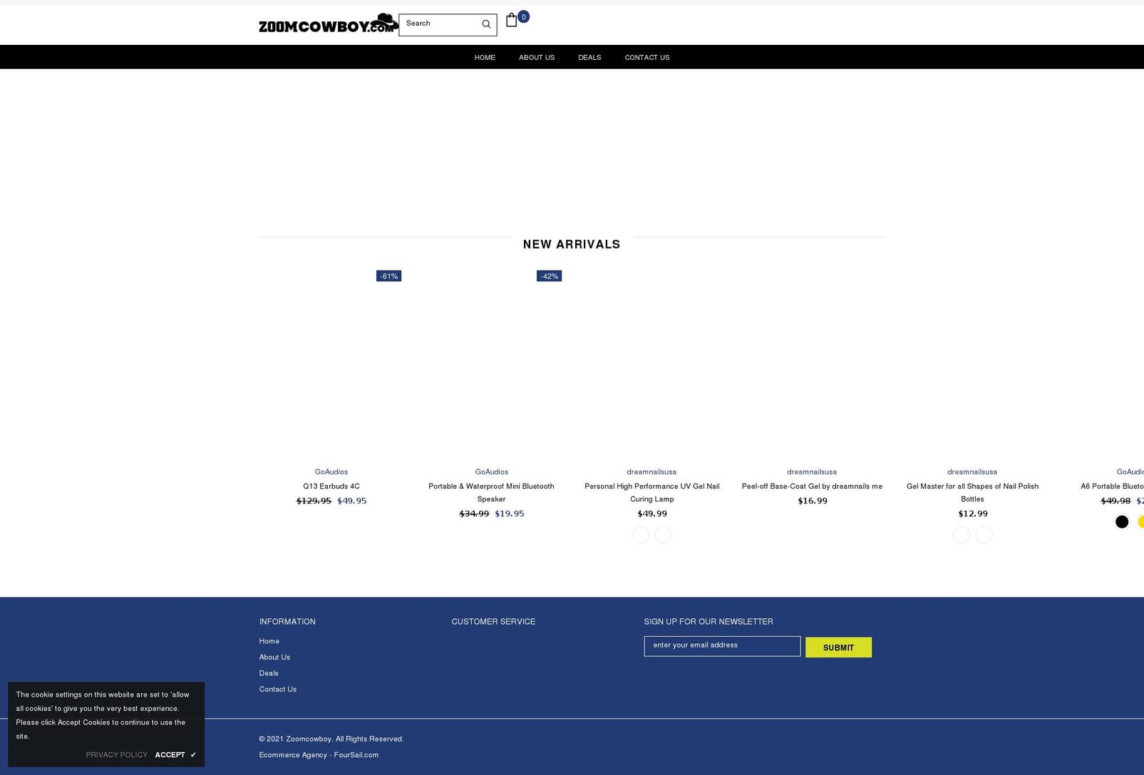Select the yellow swatch on the A6 Portable product

[x=1143, y=521]
